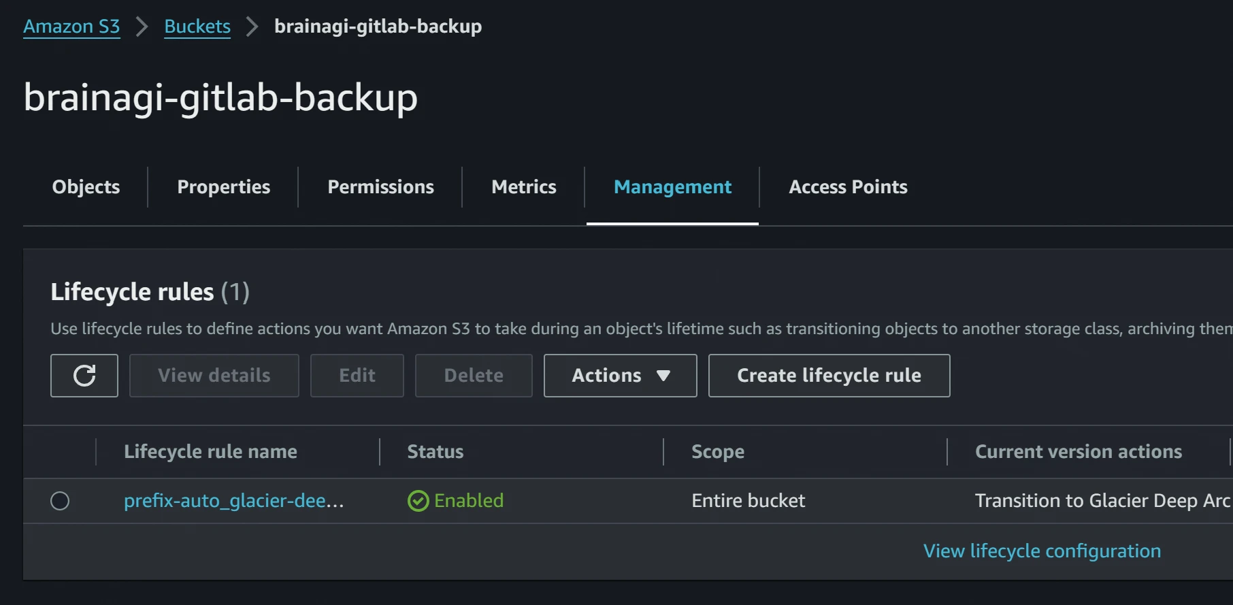Open the prefix-auto_glacier-dee rule link

tap(233, 501)
